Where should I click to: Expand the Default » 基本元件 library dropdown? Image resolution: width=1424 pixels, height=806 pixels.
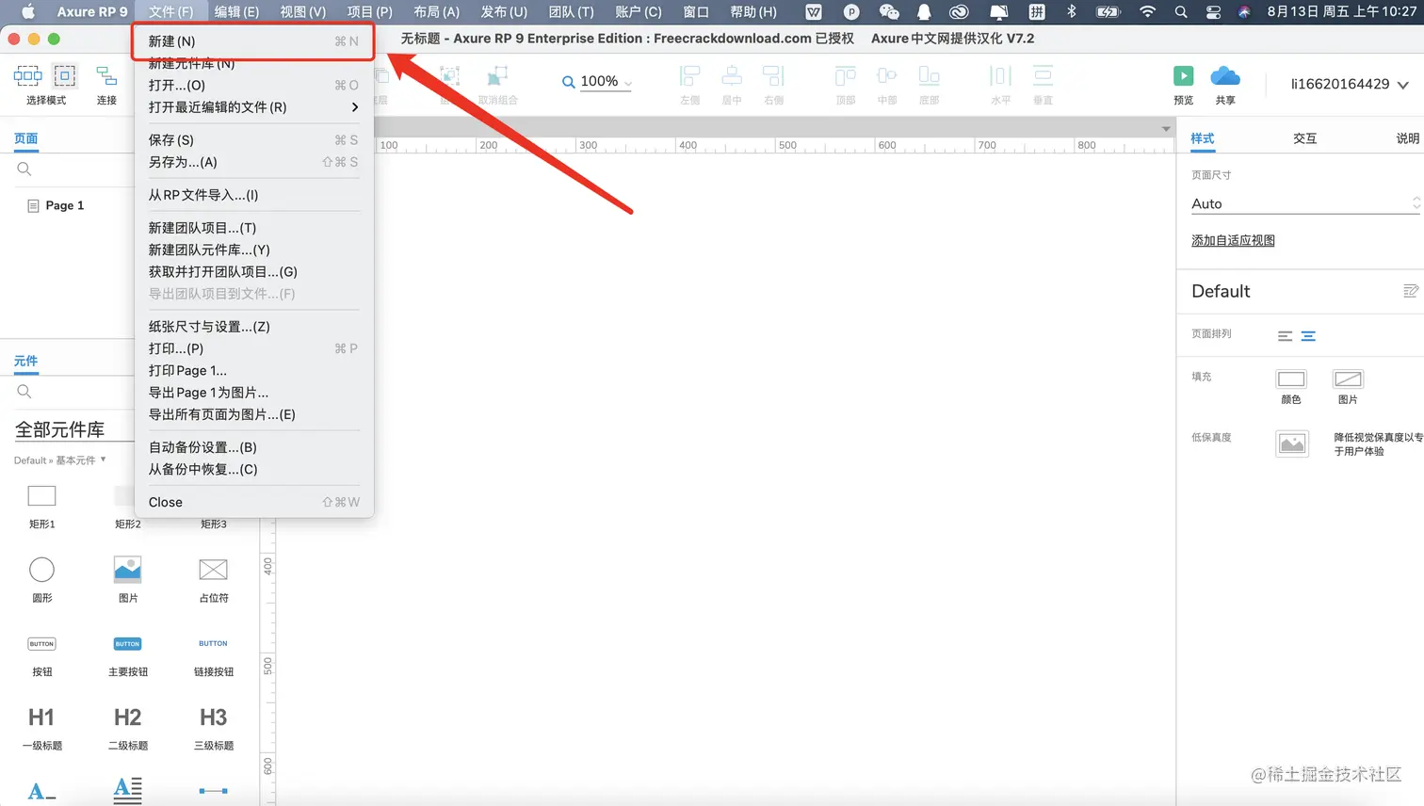pyautogui.click(x=60, y=460)
